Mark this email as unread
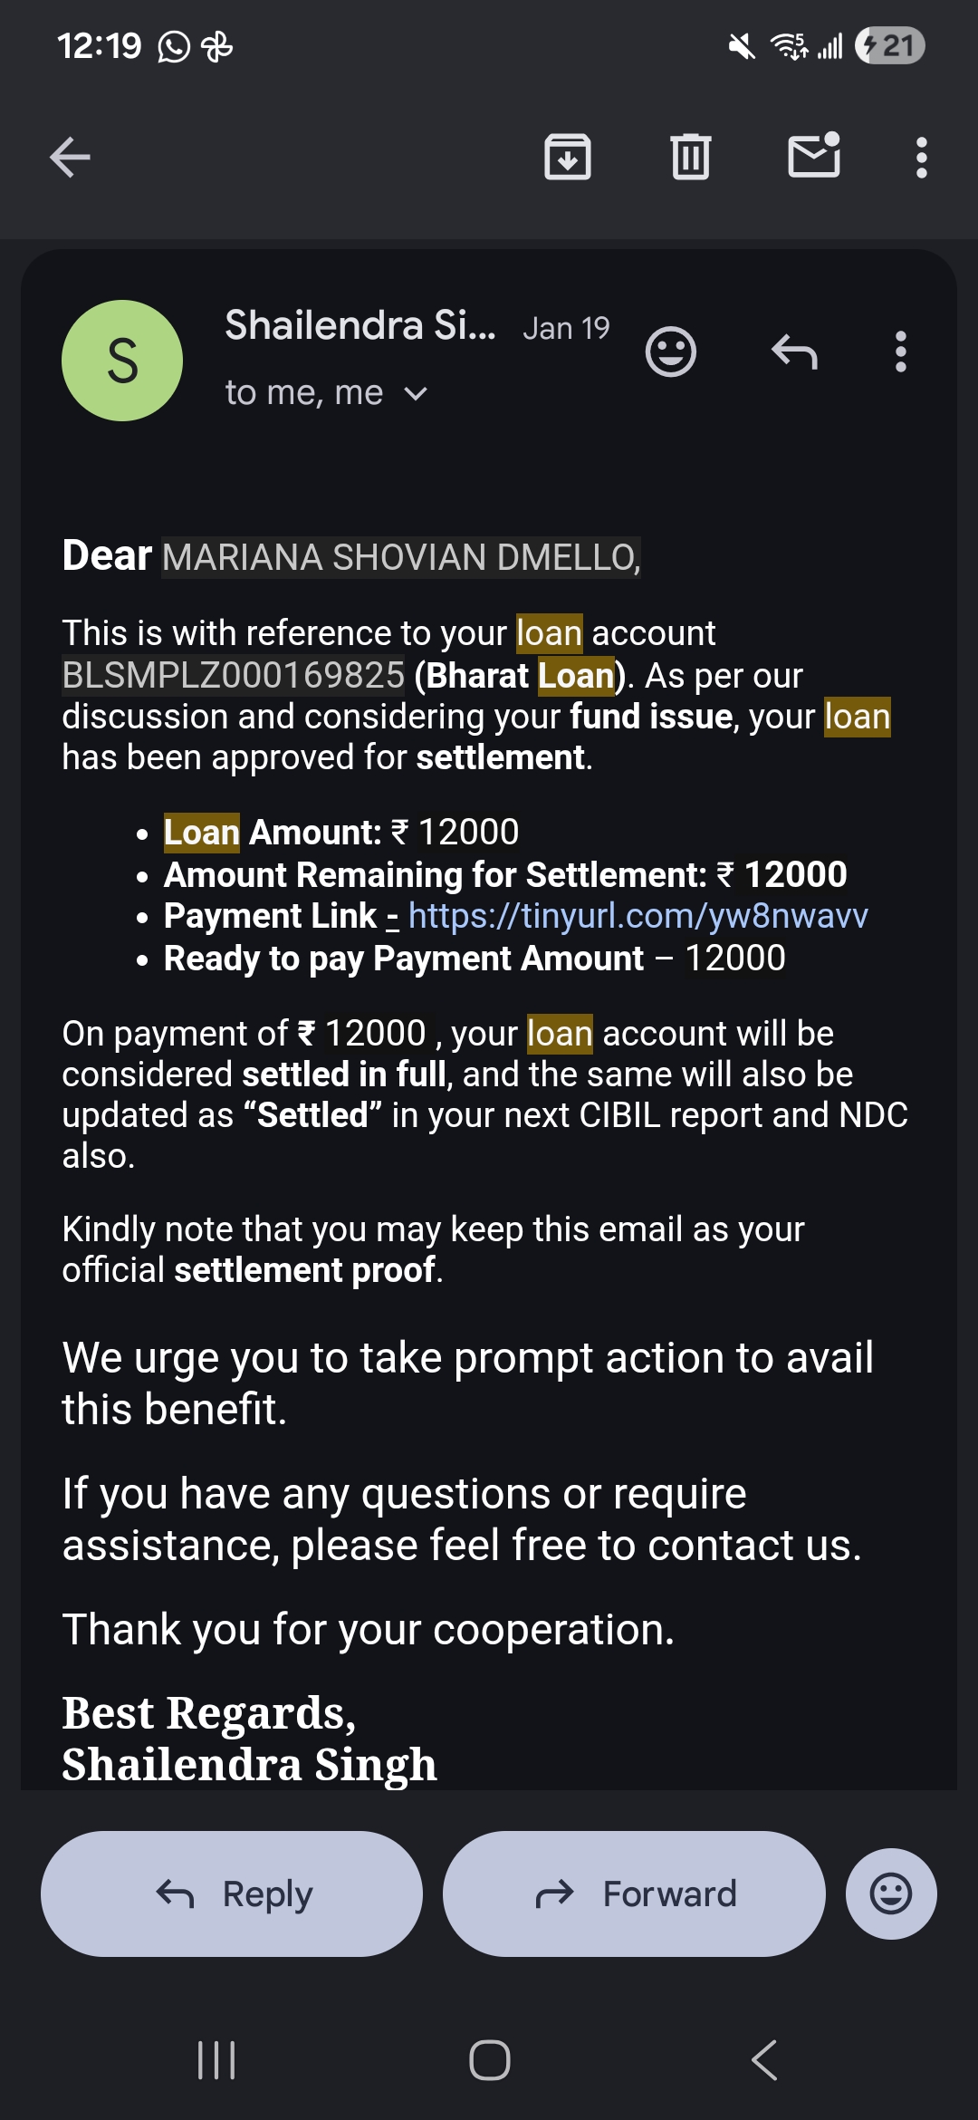This screenshot has width=978, height=2120. 814,156
